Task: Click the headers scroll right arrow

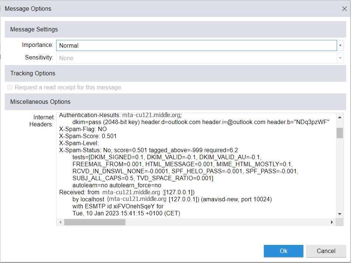Action: (332, 222)
